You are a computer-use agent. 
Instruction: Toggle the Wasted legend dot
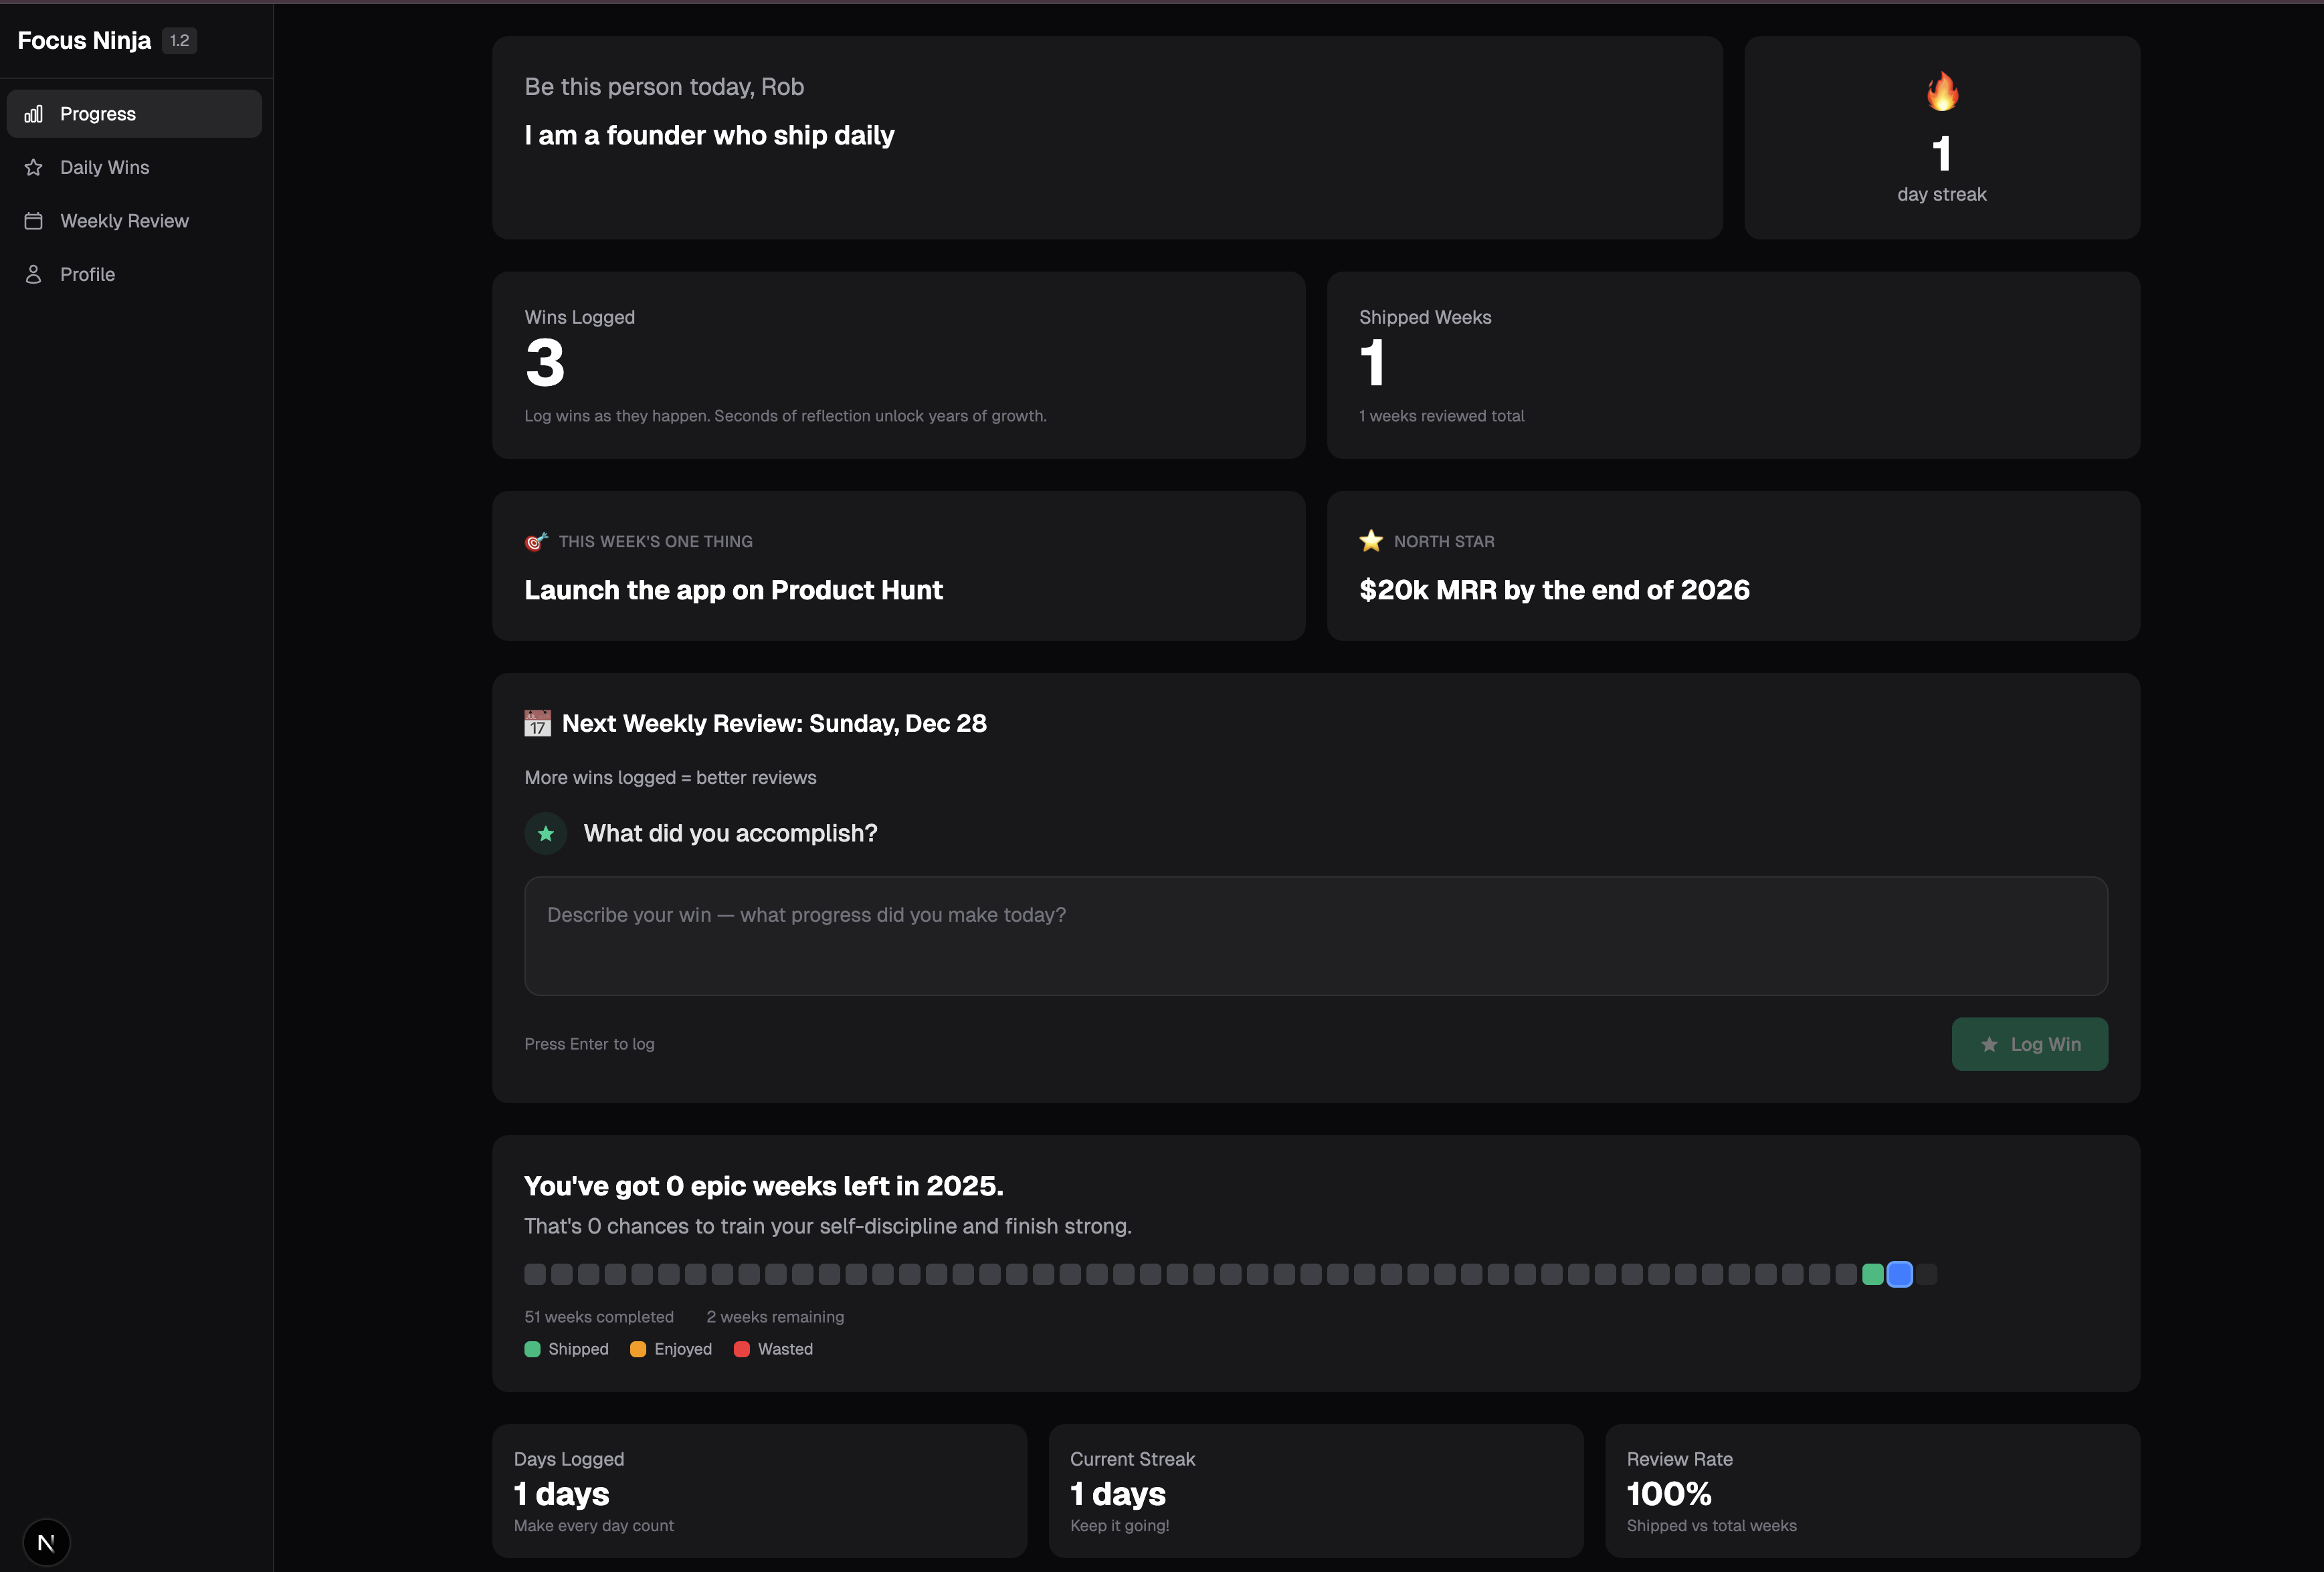742,1349
